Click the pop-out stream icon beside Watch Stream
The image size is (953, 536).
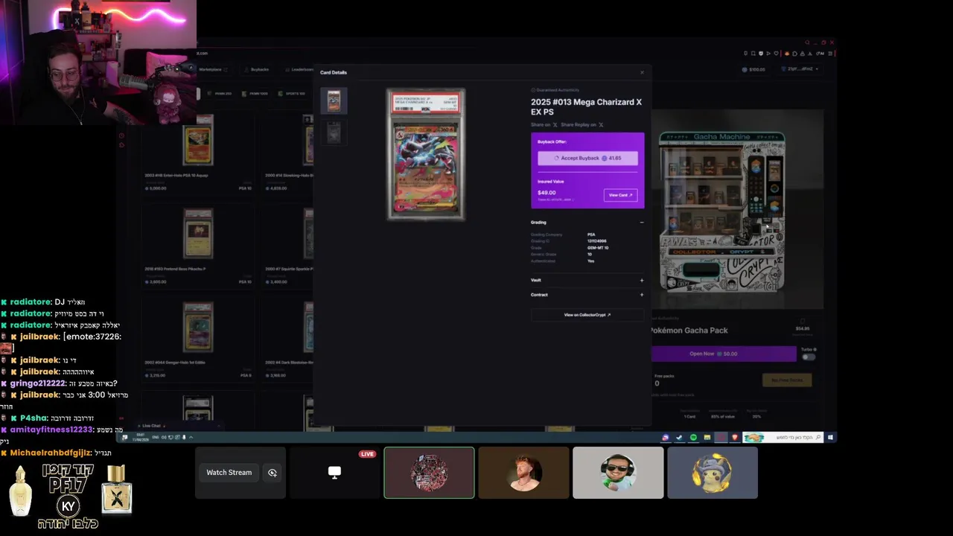pos(272,473)
